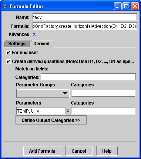
Task: Click the Java coffee cup title icon
Action: point(5,6)
